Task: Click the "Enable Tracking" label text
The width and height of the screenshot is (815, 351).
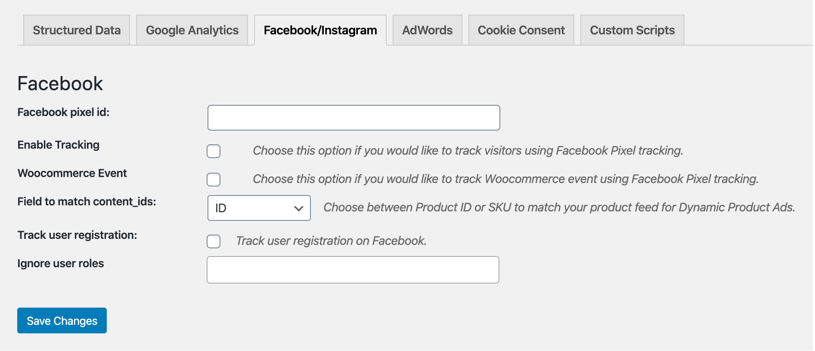Action: pos(59,145)
